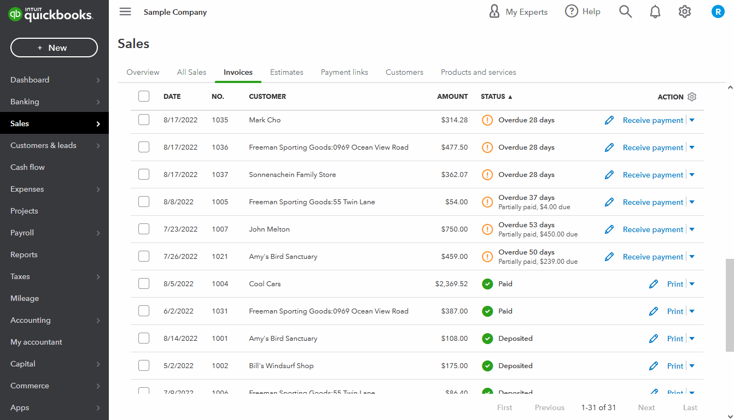Expand the Dashboard sidebar chevron

[98, 80]
